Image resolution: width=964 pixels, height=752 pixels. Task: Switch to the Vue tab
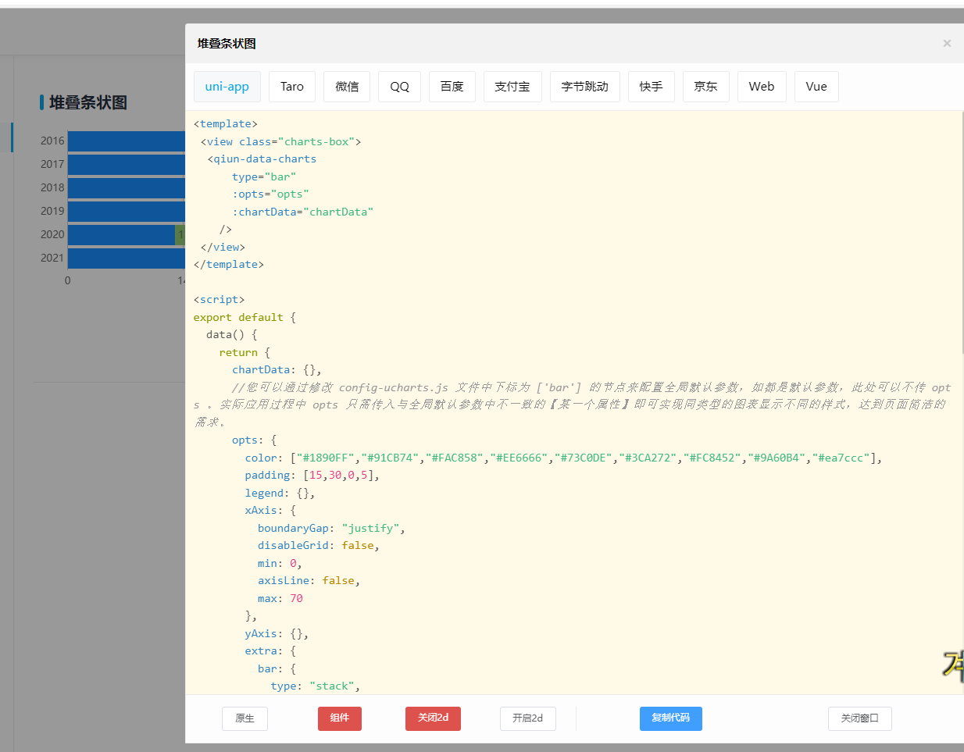click(x=816, y=87)
